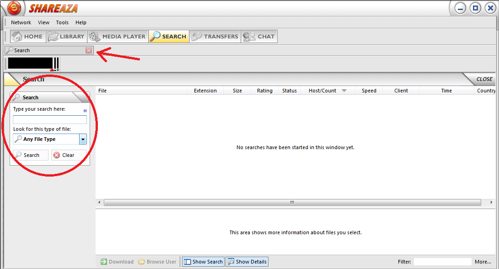Sort results by Country column
Image resolution: width=499 pixels, height=269 pixels.
click(x=486, y=91)
